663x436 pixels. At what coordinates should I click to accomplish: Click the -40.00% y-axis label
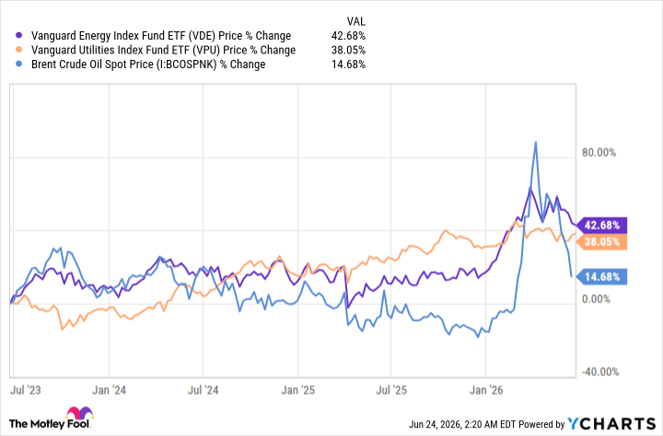[x=600, y=371]
